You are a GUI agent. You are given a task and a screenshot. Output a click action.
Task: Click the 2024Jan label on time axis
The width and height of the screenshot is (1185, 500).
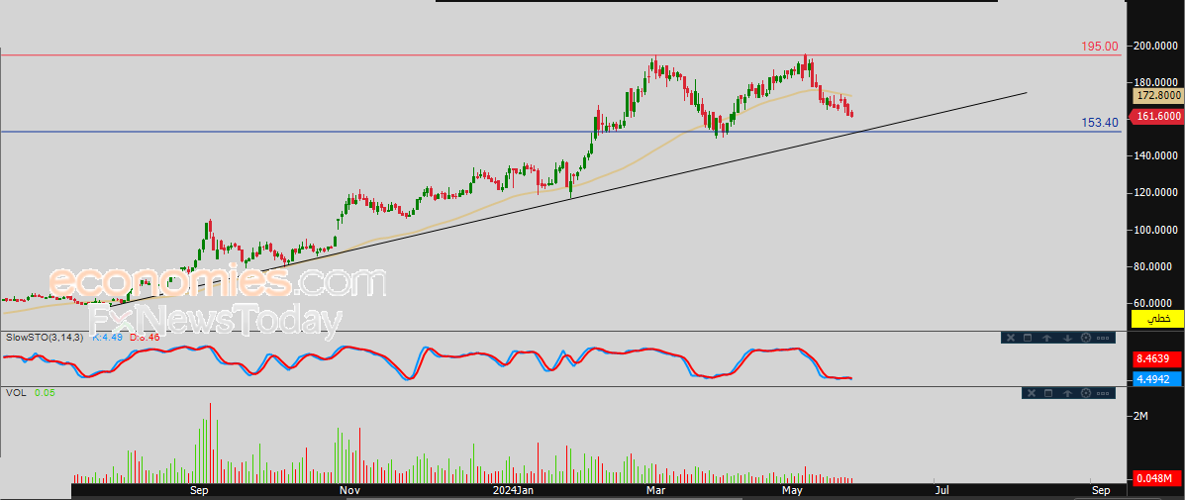coord(515,491)
